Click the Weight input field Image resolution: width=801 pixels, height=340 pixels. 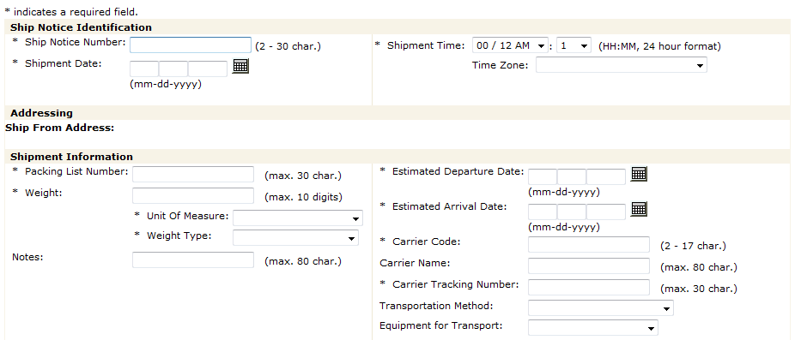coord(193,196)
